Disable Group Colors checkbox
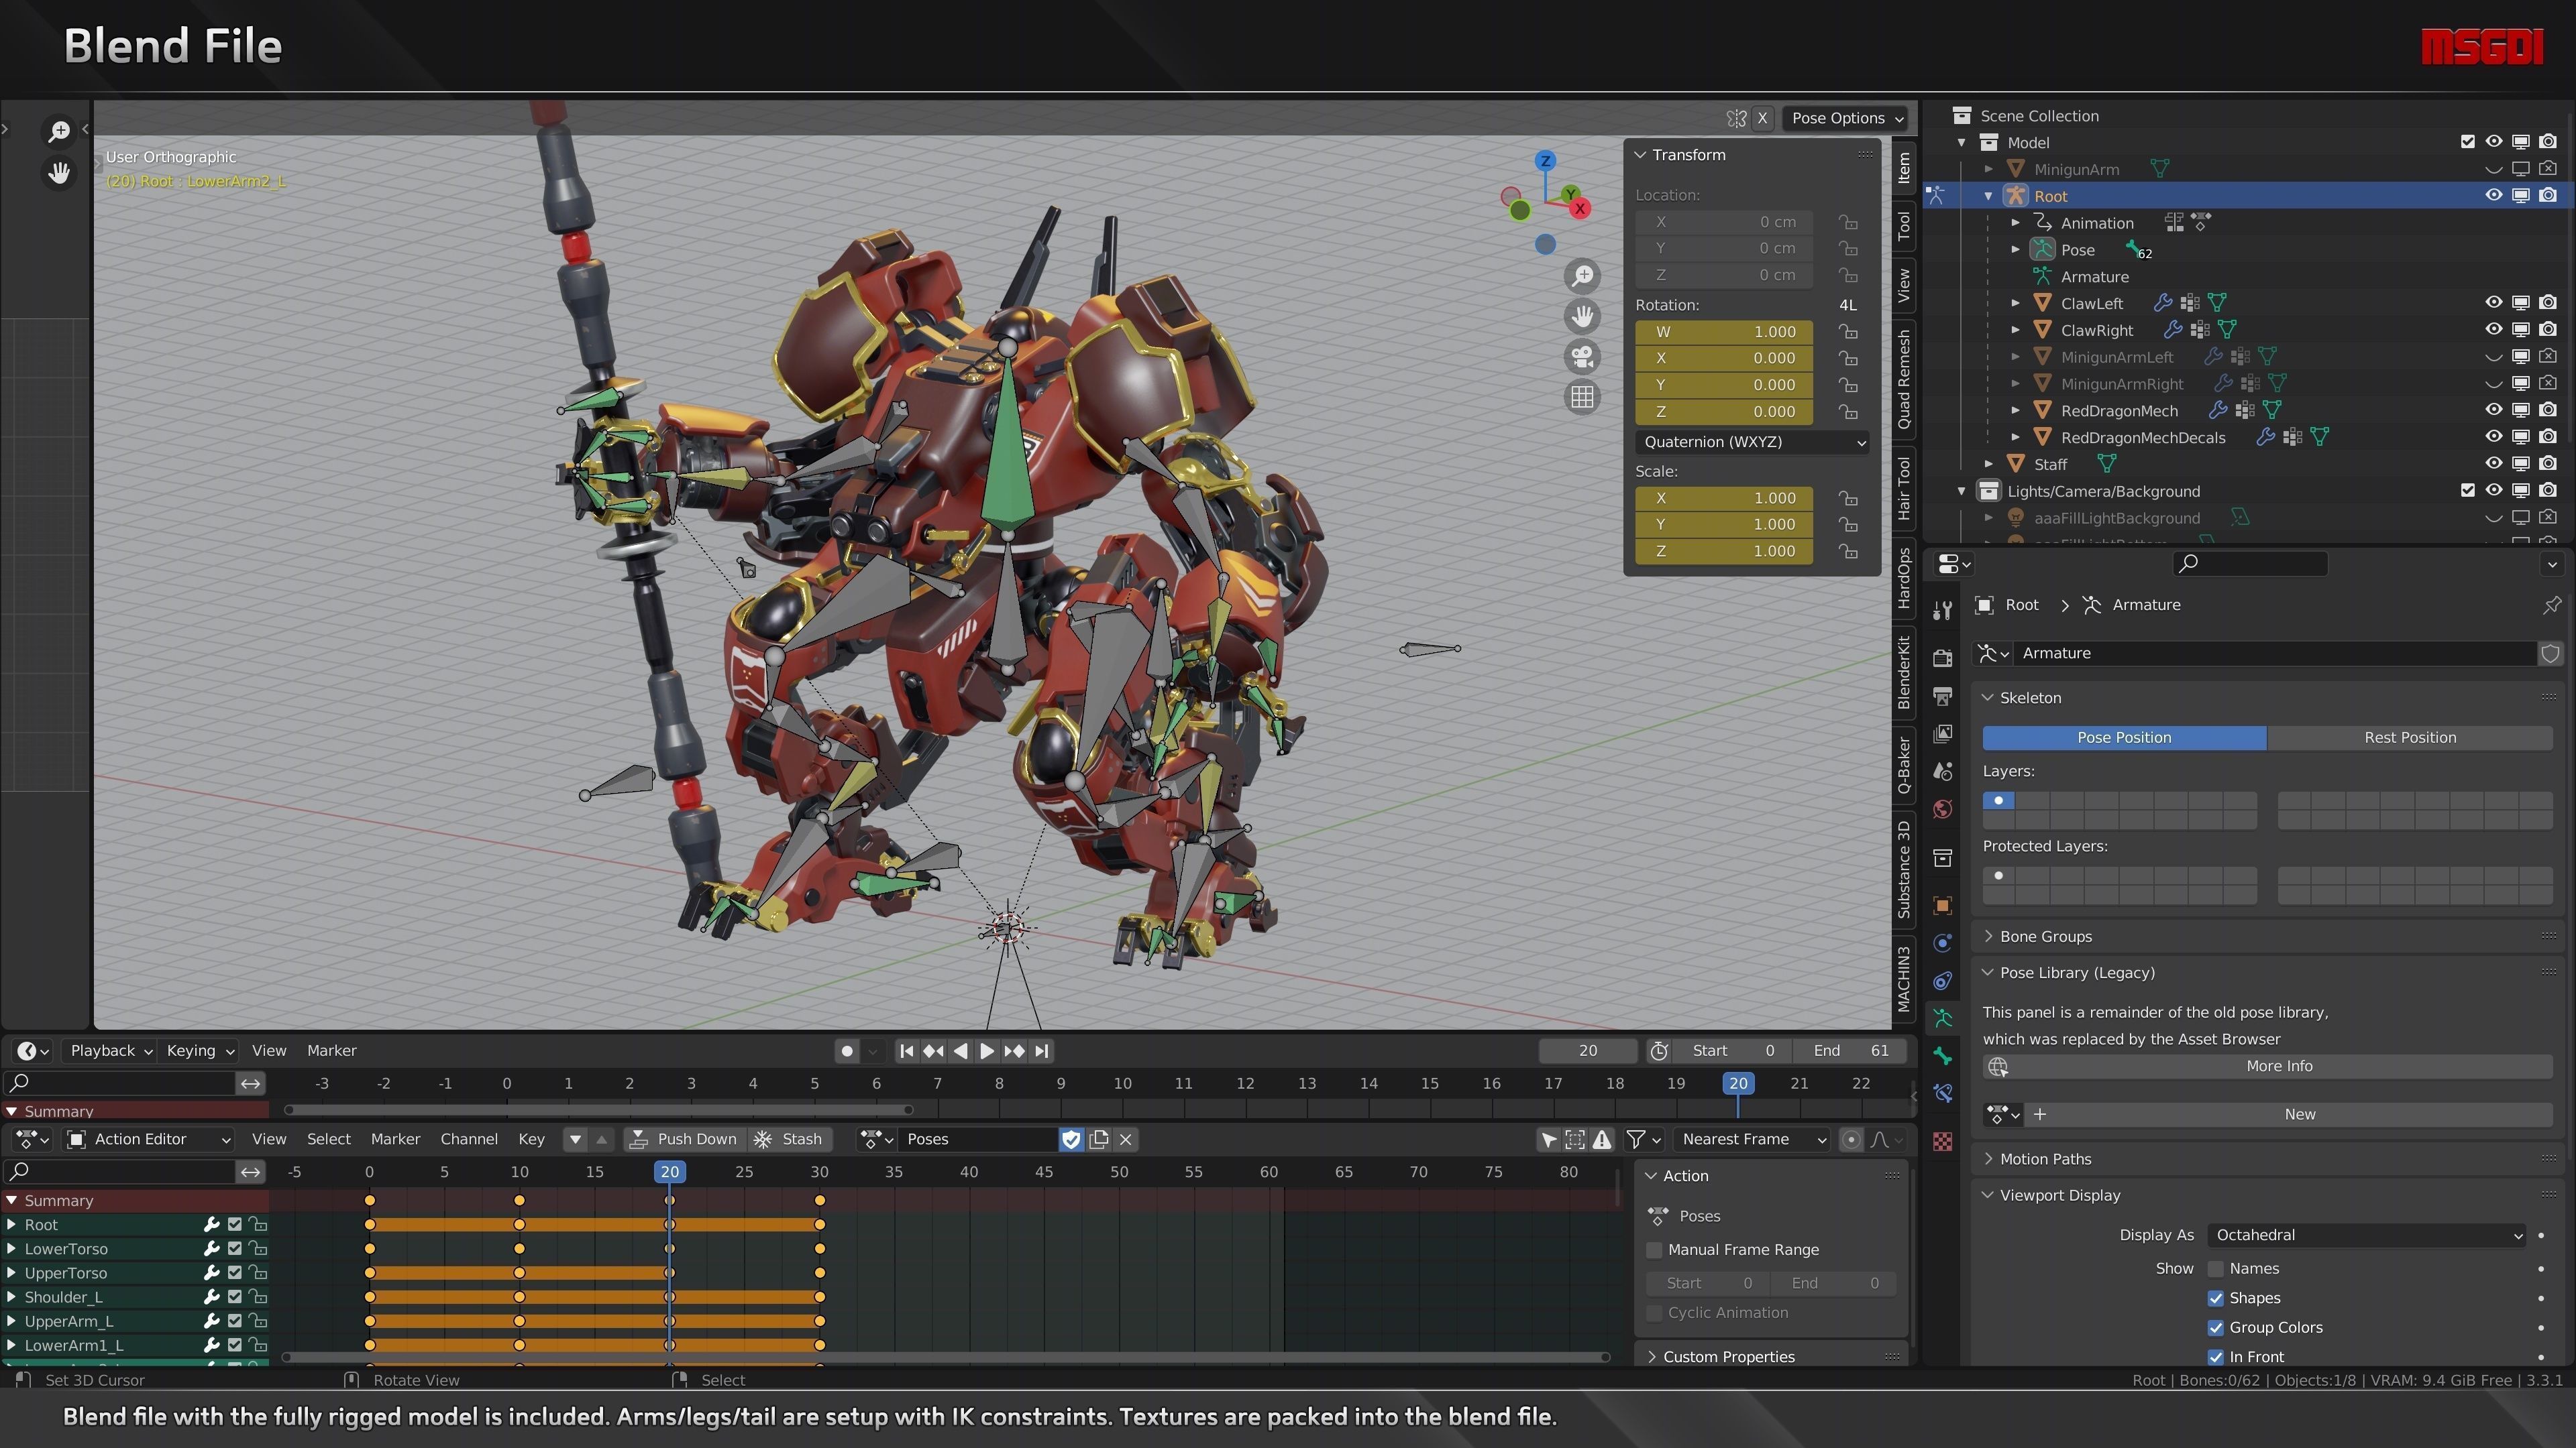The image size is (2576, 1448). pyautogui.click(x=2215, y=1328)
